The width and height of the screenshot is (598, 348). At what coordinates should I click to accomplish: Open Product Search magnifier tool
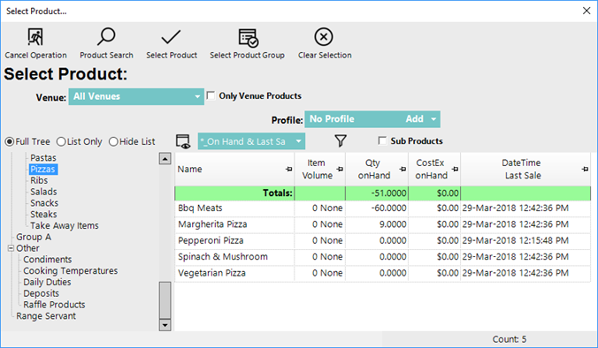coord(106,36)
